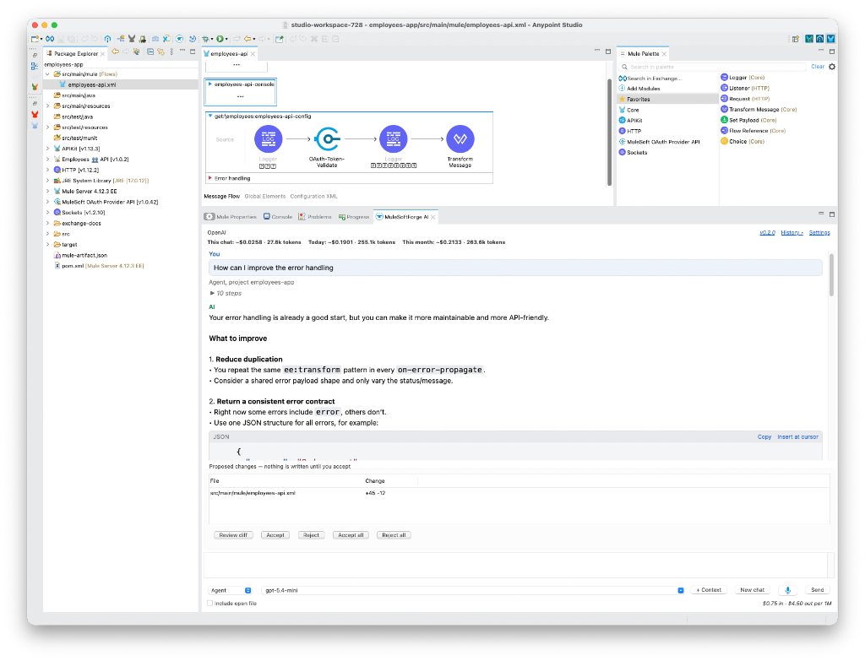Image resolution: width=865 pixels, height=661 pixels.
Task: Open the Console tab
Action: 278,217
